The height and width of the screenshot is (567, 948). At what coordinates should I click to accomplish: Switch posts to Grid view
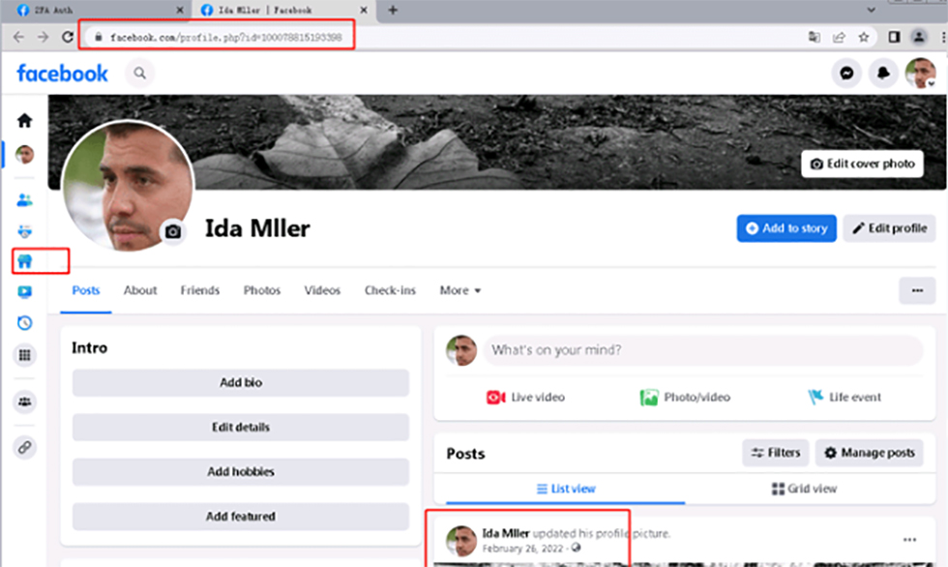point(804,489)
